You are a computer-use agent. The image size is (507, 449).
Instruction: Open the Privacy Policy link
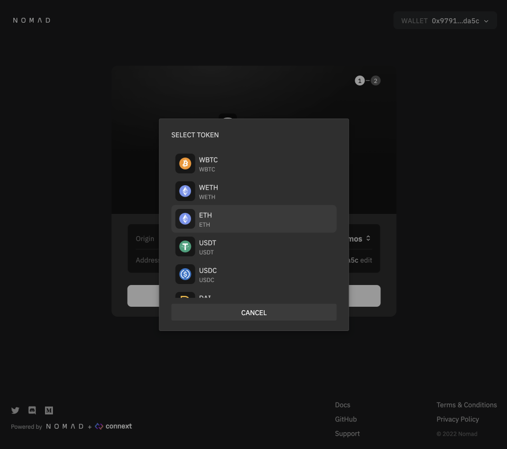[x=458, y=419]
